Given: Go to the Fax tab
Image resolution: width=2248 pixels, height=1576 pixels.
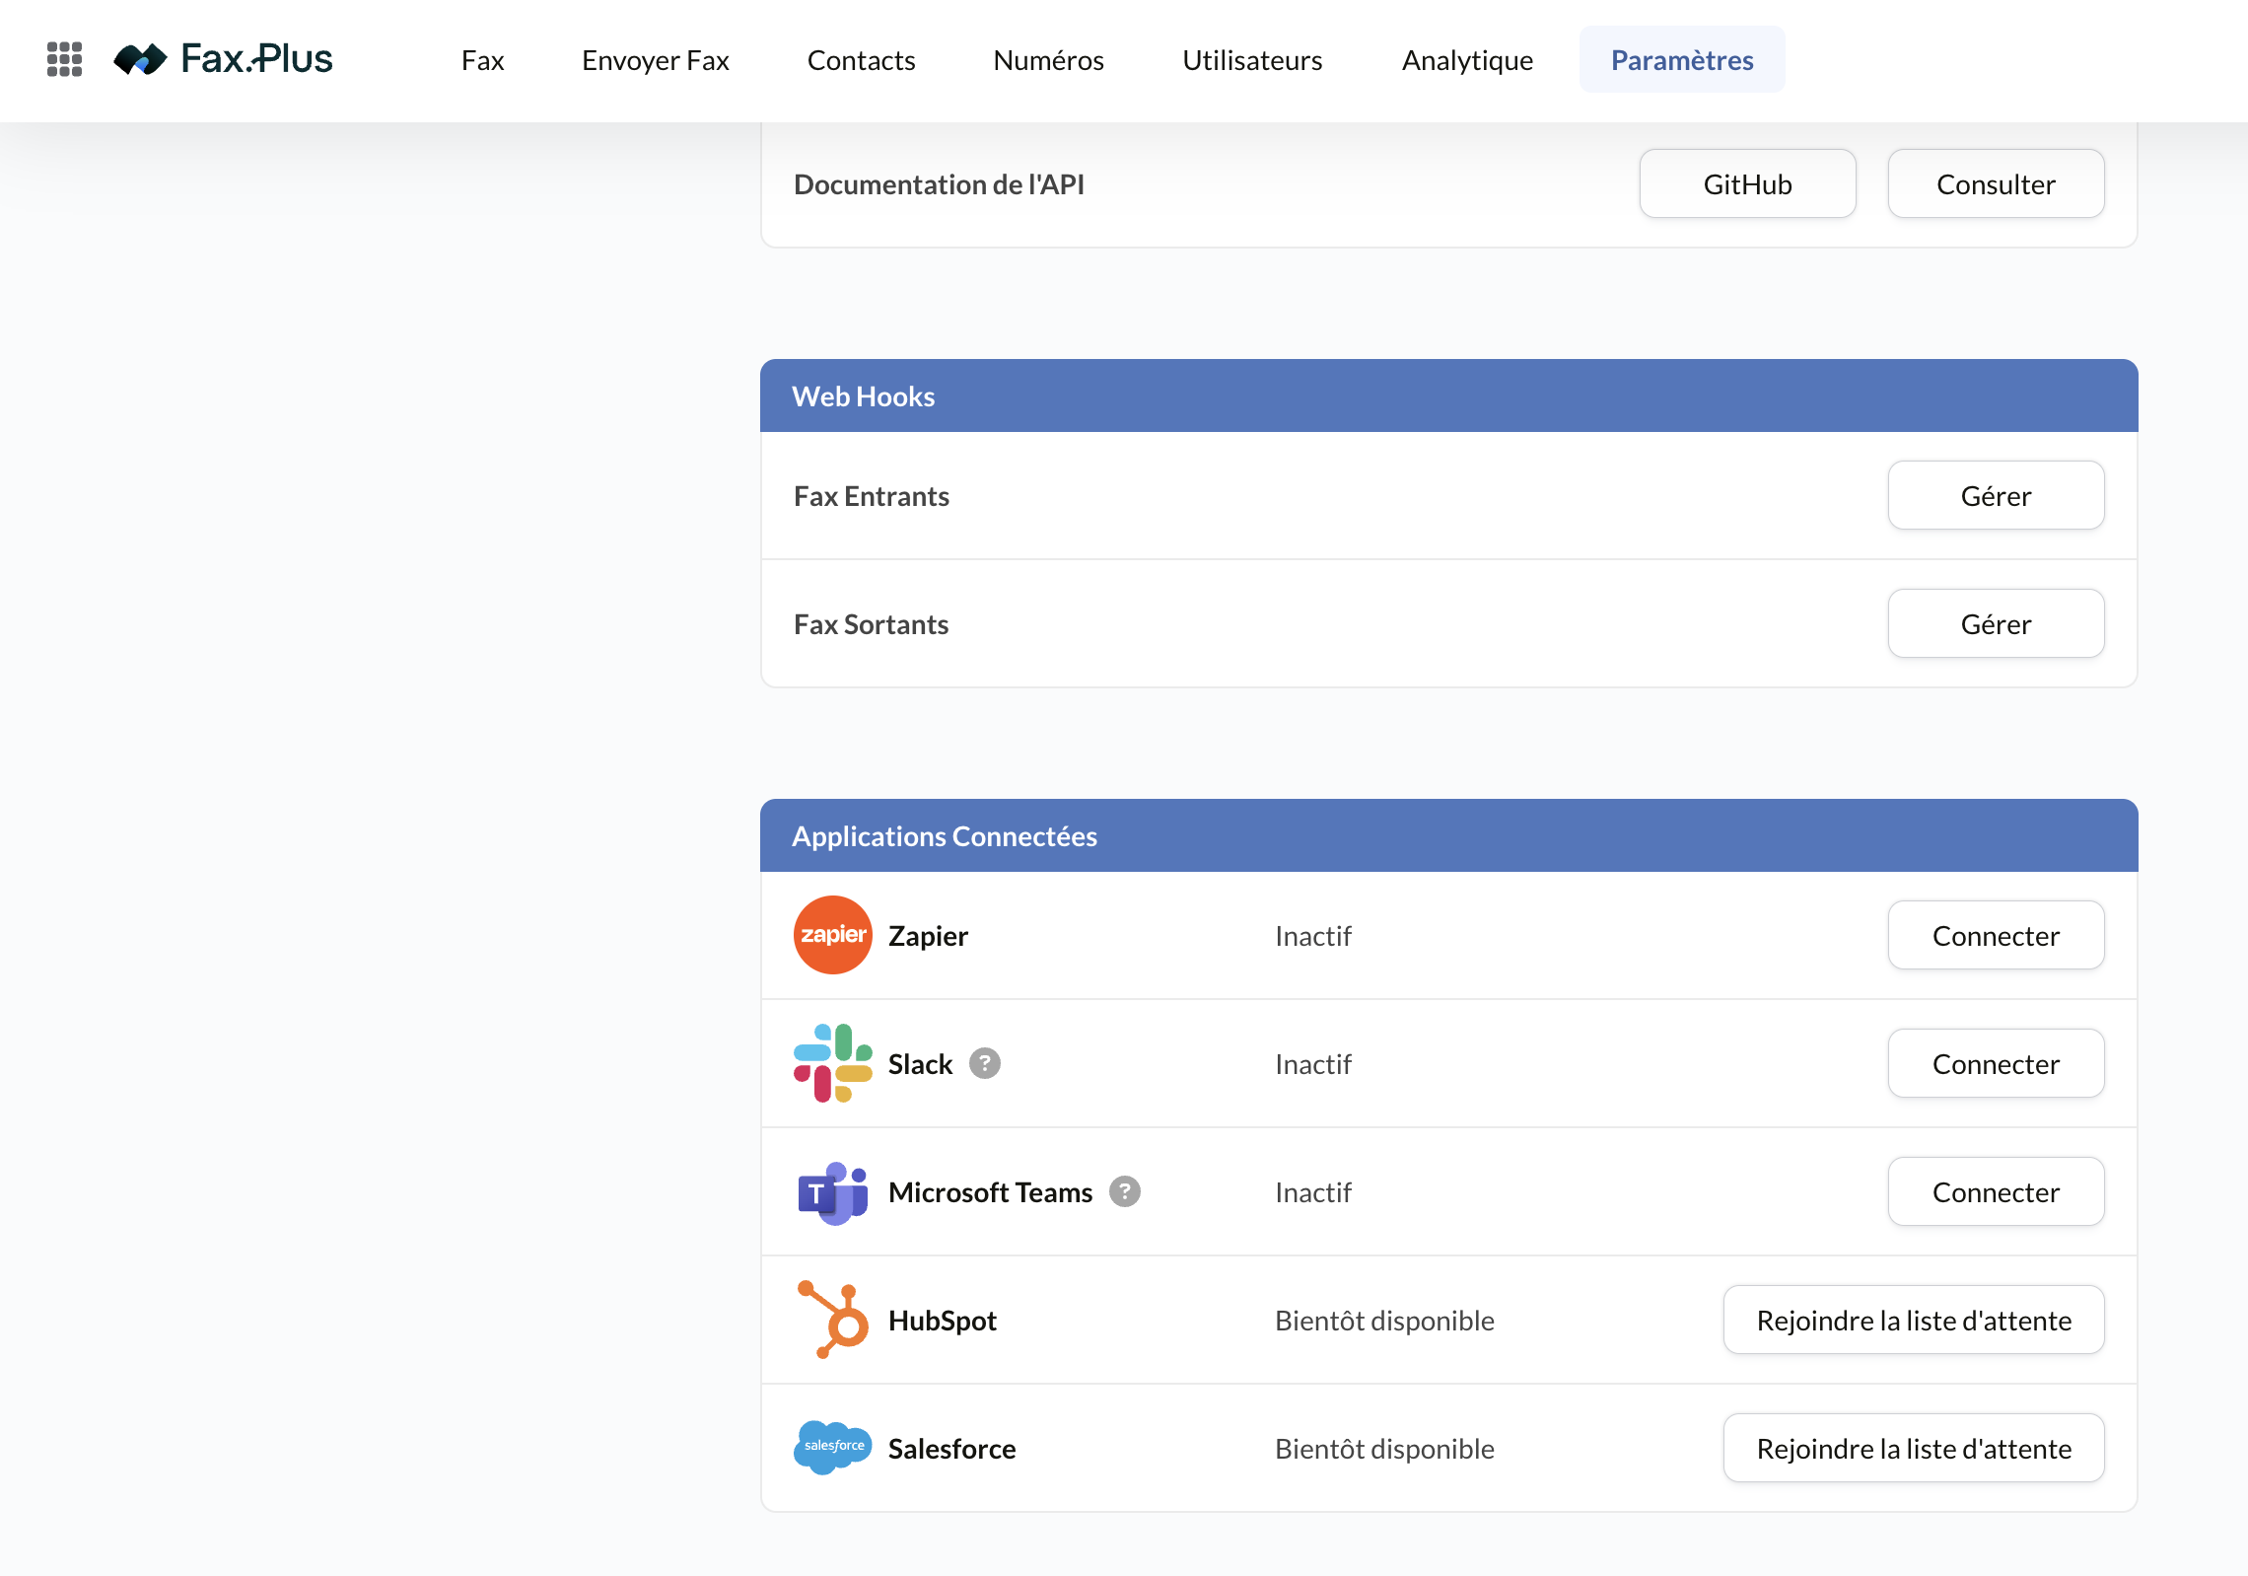Looking at the screenshot, I should coord(482,60).
